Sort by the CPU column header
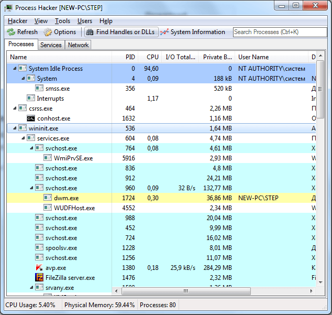 (x=150, y=57)
